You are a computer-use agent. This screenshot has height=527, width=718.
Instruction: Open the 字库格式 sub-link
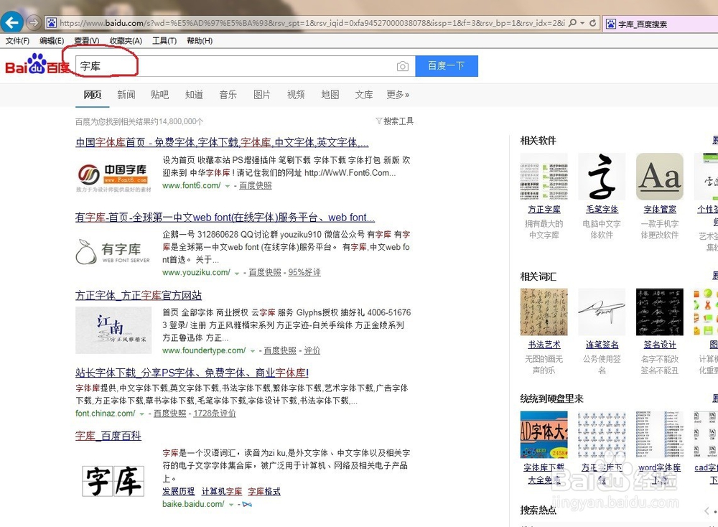point(264,491)
